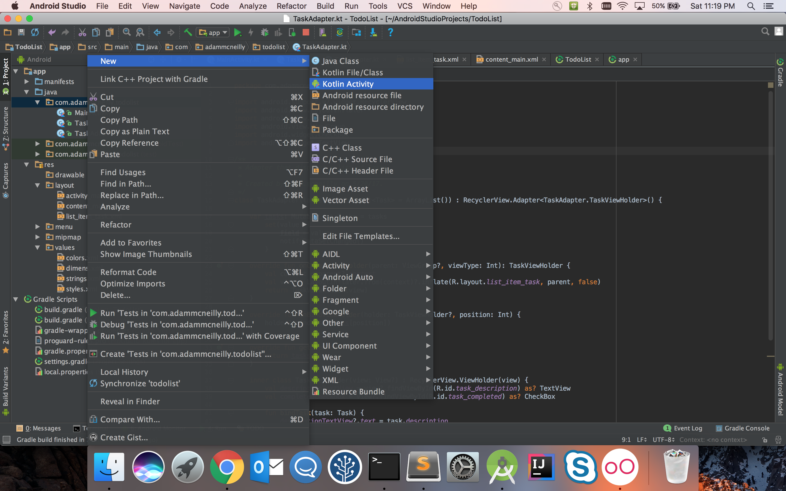Open the Event Log panel
Image resolution: width=786 pixels, height=491 pixels.
683,428
